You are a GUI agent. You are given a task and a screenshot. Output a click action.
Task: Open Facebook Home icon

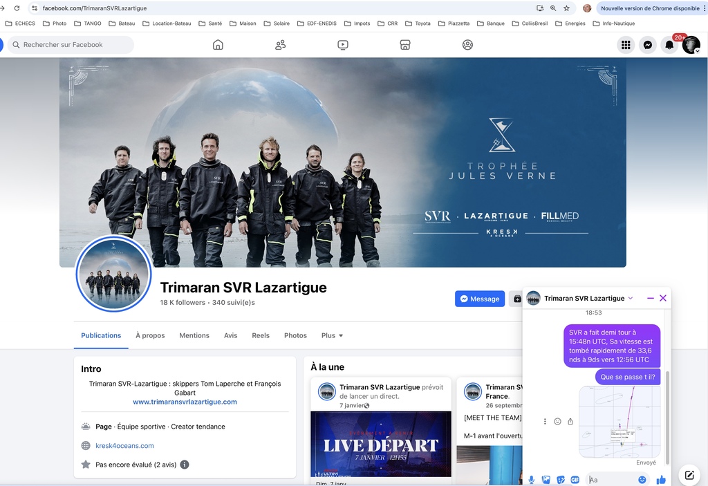218,45
